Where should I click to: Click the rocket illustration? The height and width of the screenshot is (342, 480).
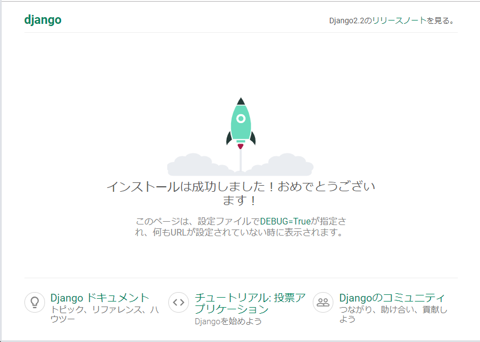point(241,136)
